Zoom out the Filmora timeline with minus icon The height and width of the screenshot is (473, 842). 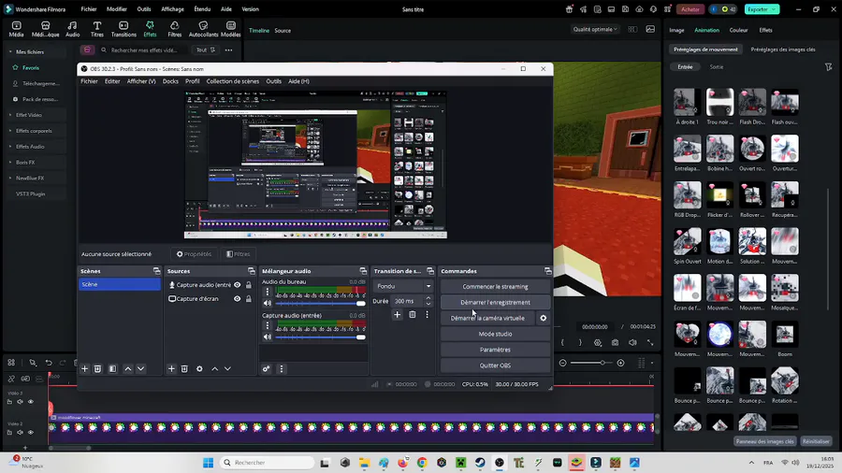(x=563, y=363)
